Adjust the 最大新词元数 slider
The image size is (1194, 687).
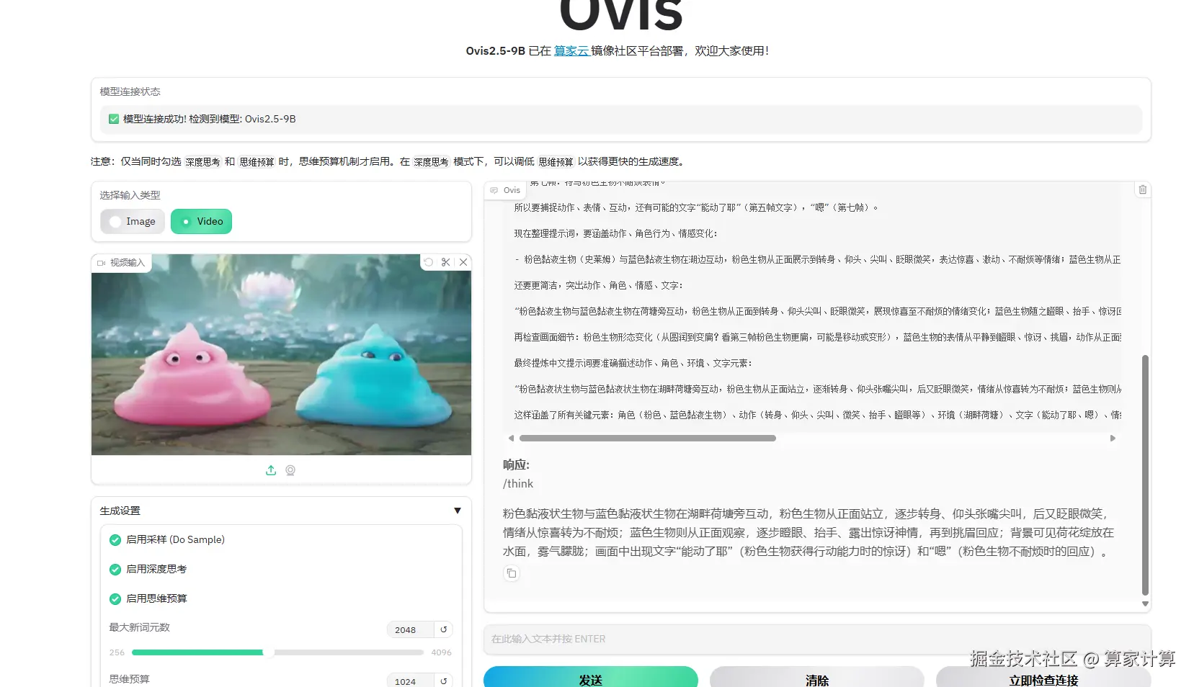coord(277,652)
